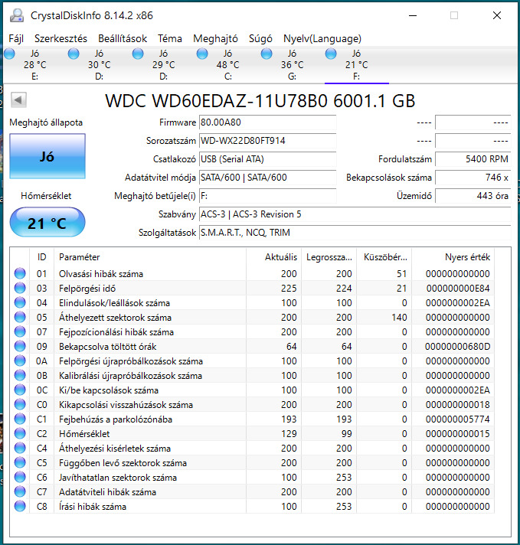Click status orb for Fejpozícionálási hibák száma
The height and width of the screenshot is (545, 520).
20,331
